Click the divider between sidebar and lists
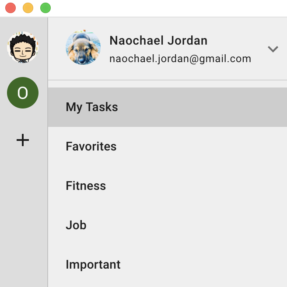Viewport: 287px width, 287px height. click(48, 152)
